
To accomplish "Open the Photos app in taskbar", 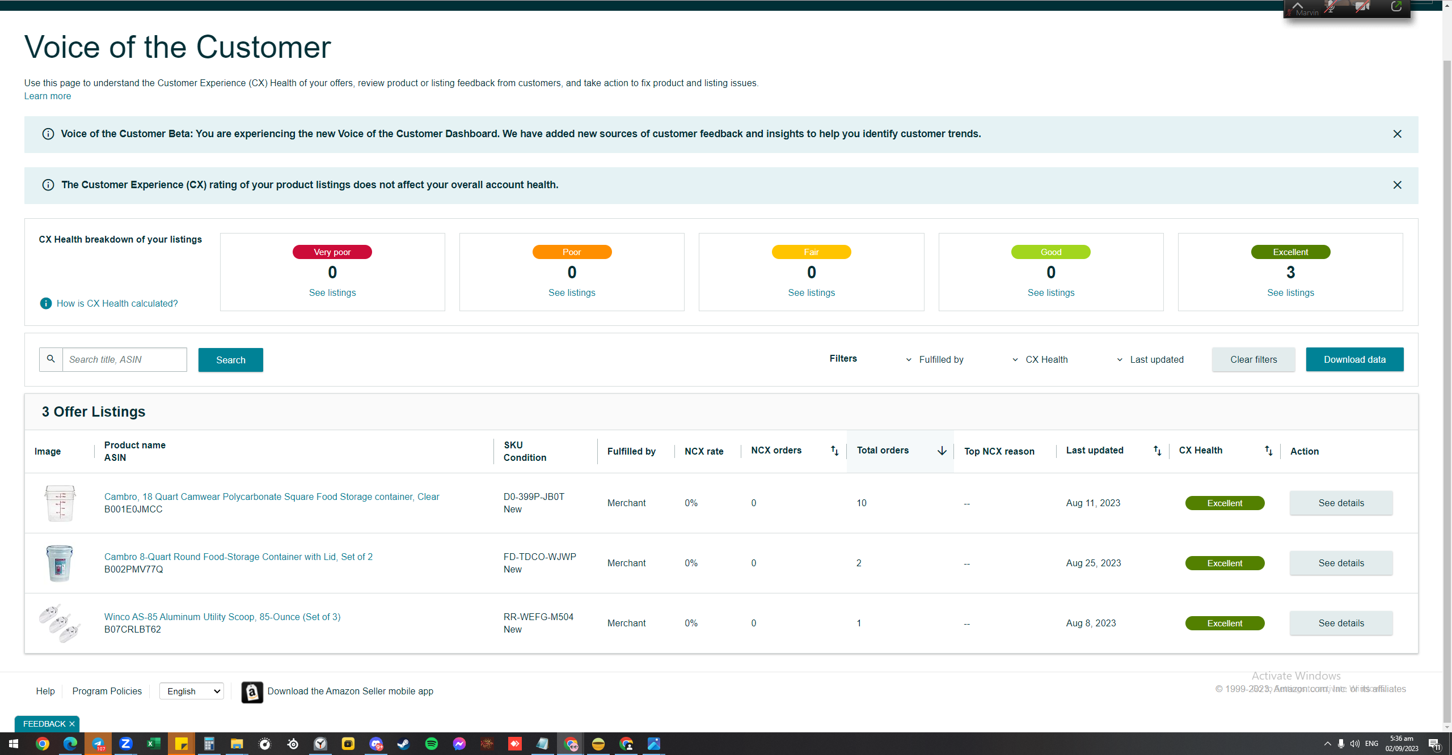I will [x=653, y=744].
